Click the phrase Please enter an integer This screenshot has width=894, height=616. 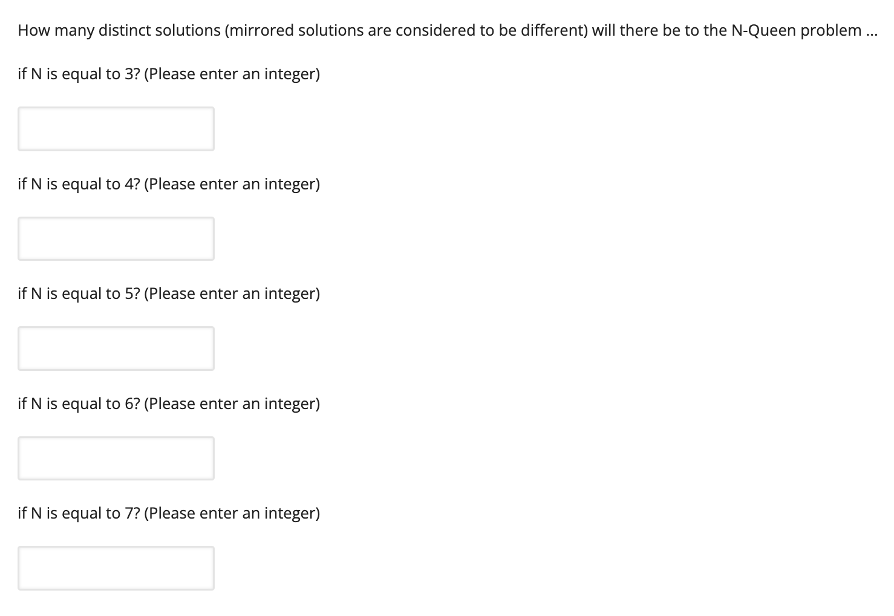tap(233, 74)
